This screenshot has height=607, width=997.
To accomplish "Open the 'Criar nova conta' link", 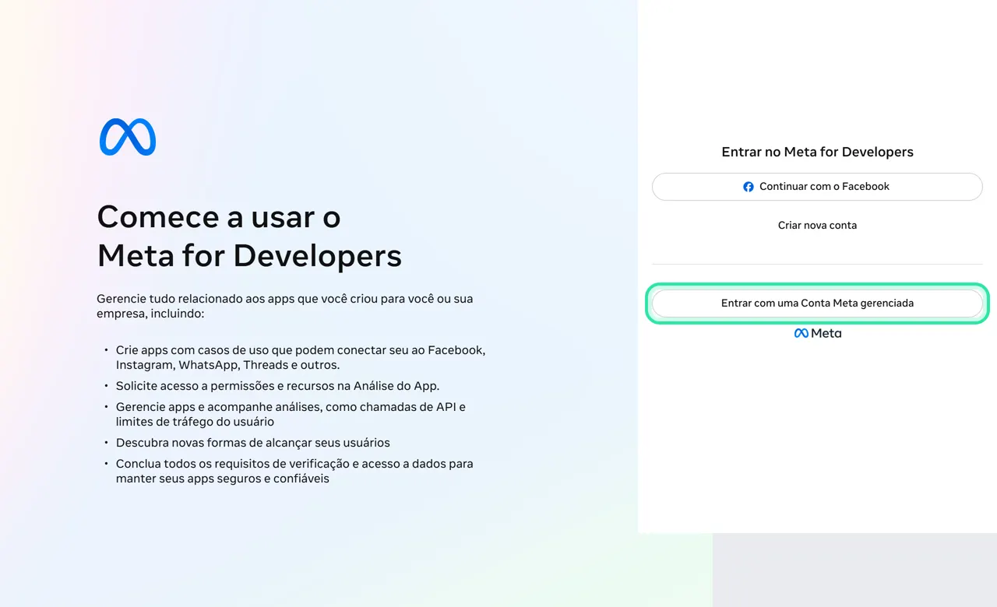I will coord(817,225).
